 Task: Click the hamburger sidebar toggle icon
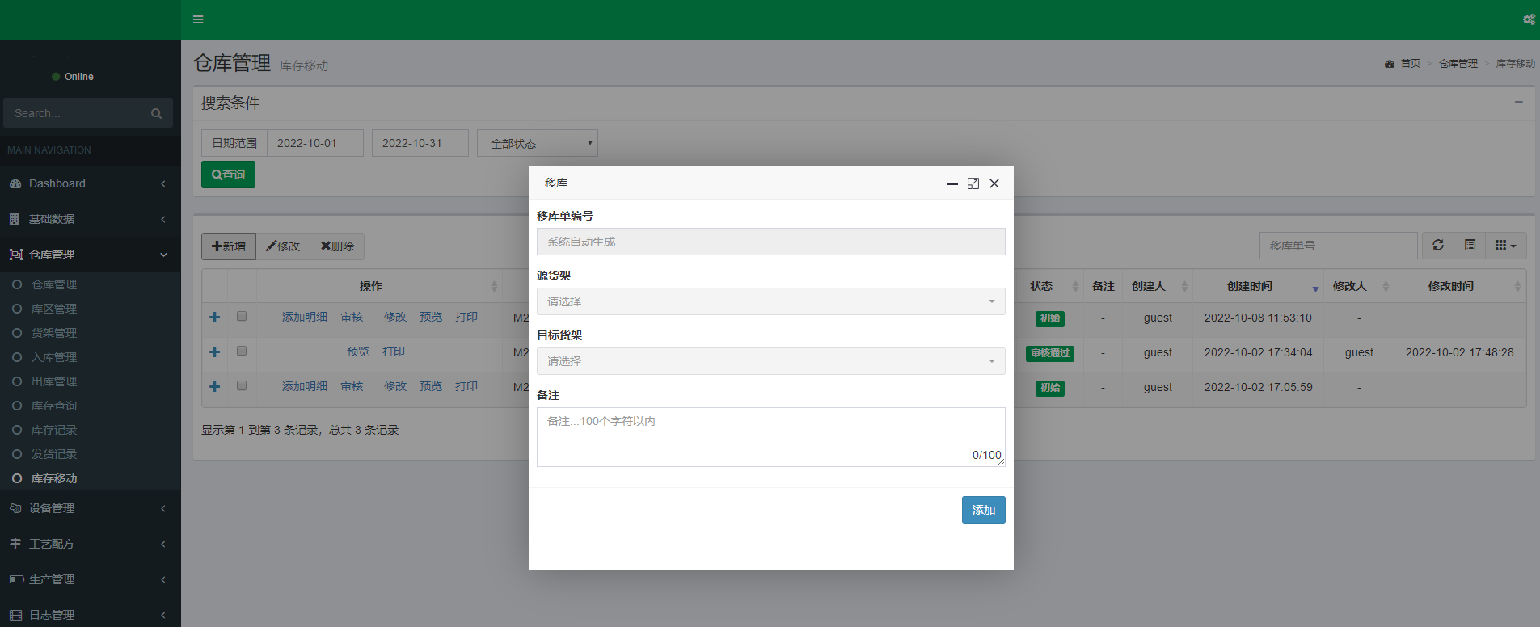(198, 19)
